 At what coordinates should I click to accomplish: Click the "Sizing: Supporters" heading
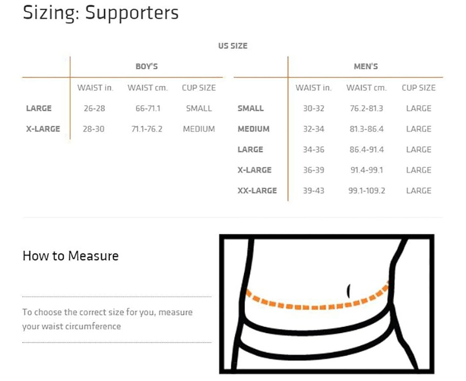tap(100, 13)
